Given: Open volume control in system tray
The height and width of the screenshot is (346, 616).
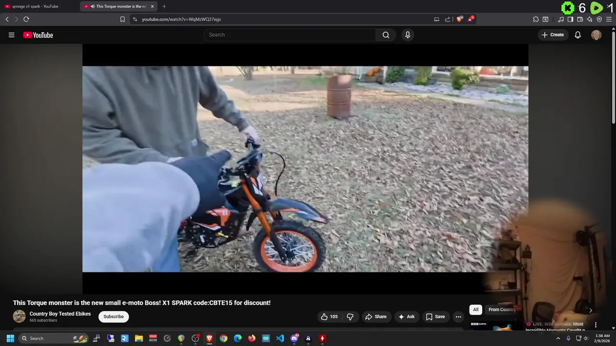Looking at the screenshot, I should pos(586,338).
